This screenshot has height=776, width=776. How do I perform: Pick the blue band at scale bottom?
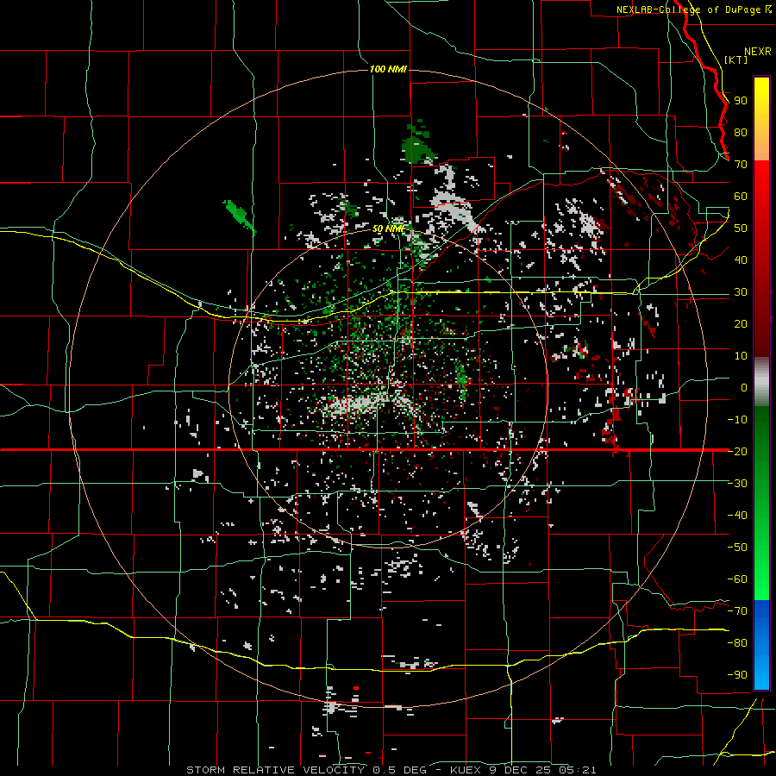761,645
